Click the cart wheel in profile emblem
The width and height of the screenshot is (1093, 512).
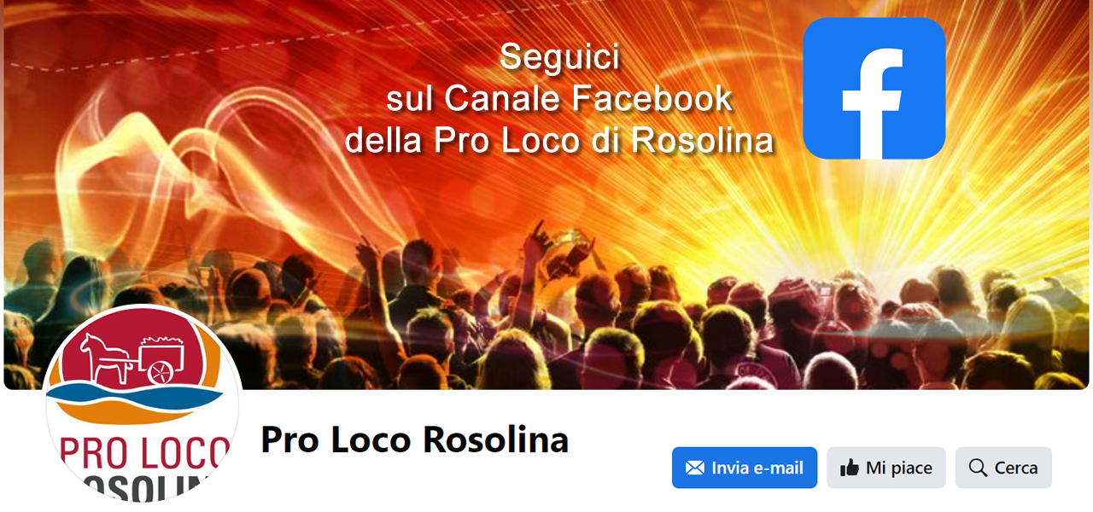[162, 371]
